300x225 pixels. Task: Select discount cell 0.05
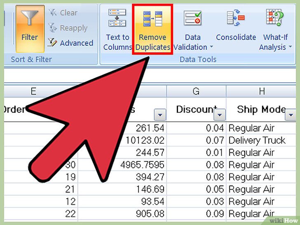click(x=196, y=189)
